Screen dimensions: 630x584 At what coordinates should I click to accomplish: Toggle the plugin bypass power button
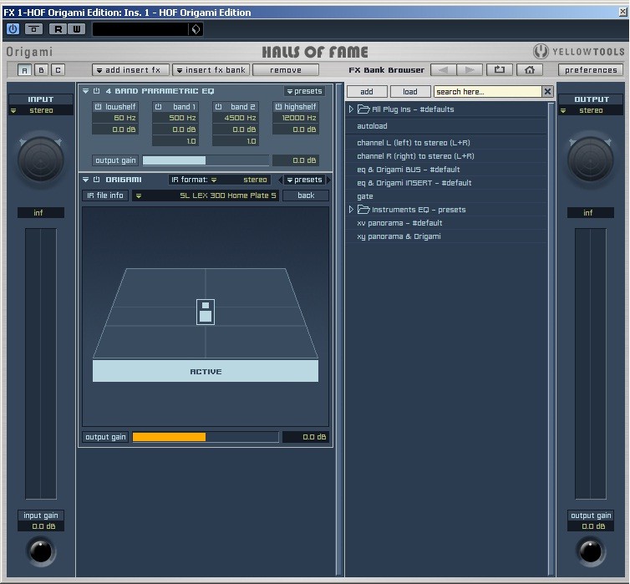(13, 29)
